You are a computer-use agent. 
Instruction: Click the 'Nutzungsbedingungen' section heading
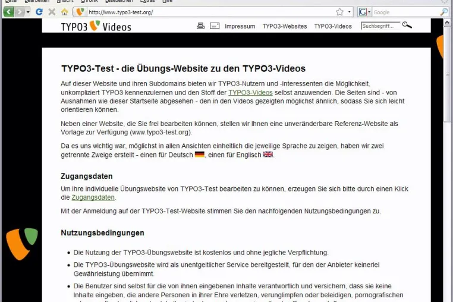coord(103,233)
